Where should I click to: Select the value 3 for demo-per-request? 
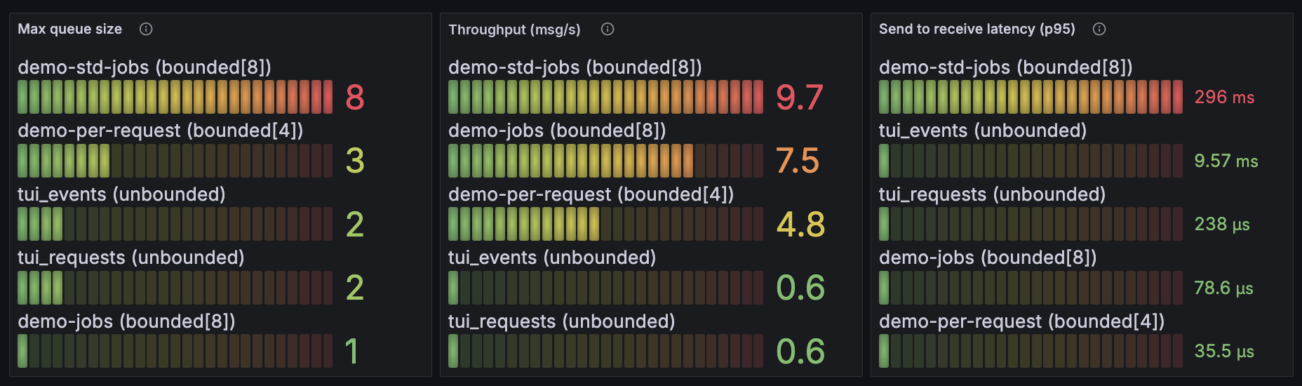coord(355,160)
